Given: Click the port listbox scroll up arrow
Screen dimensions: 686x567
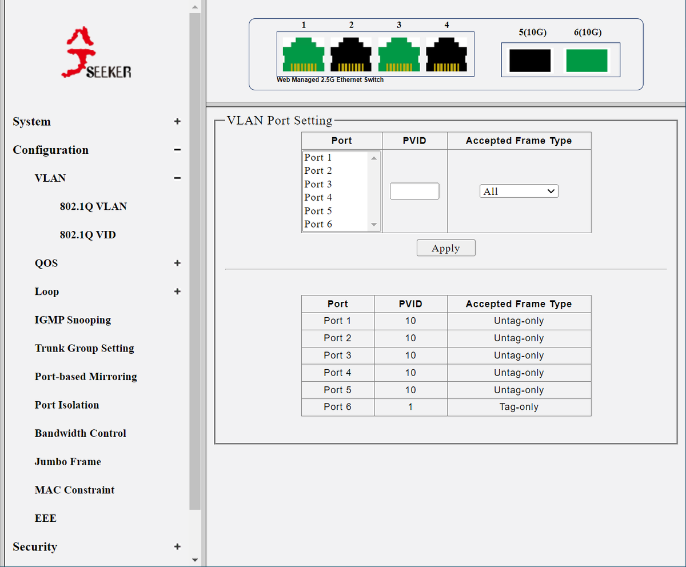Looking at the screenshot, I should [x=374, y=158].
